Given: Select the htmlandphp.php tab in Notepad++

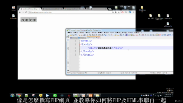Looking at the screenshot, I should tap(93, 38).
